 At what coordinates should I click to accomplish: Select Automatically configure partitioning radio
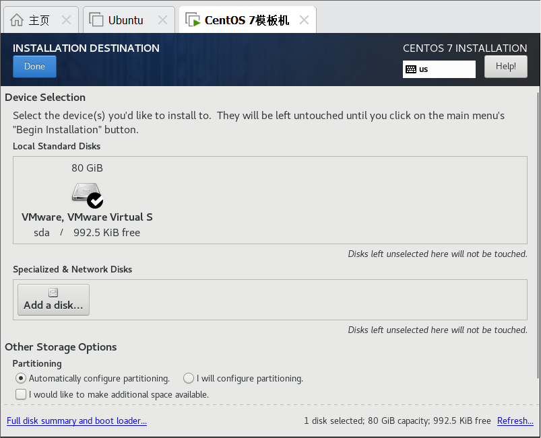coord(21,378)
